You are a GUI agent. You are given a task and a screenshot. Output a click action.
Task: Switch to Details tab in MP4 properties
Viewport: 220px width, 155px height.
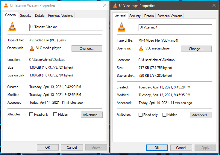tap(149, 16)
